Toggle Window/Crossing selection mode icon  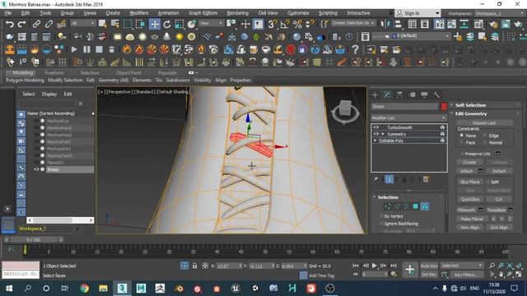[x=140, y=24]
